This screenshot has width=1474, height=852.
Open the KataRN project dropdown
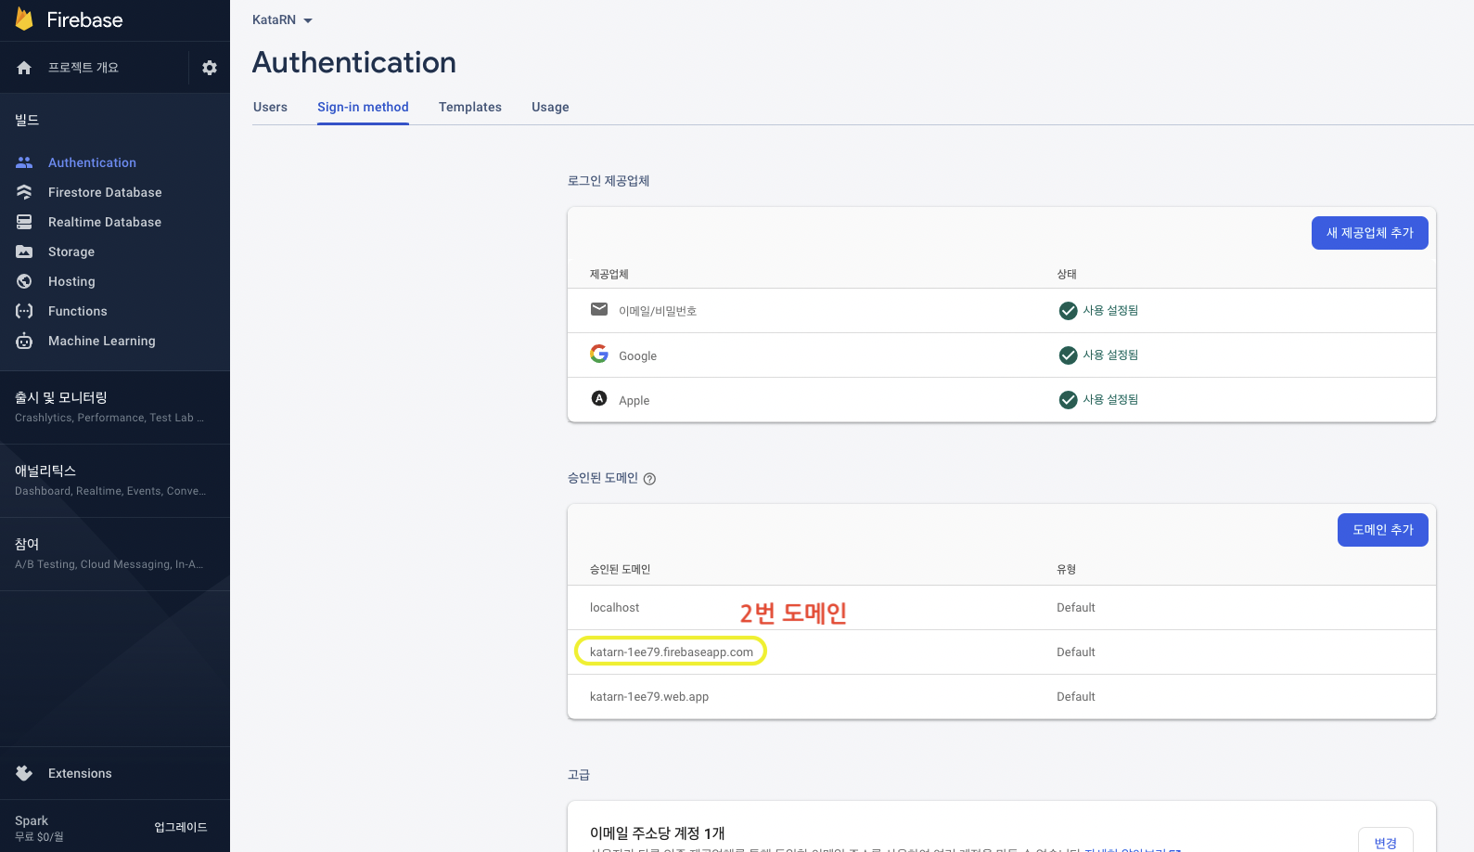click(x=282, y=20)
